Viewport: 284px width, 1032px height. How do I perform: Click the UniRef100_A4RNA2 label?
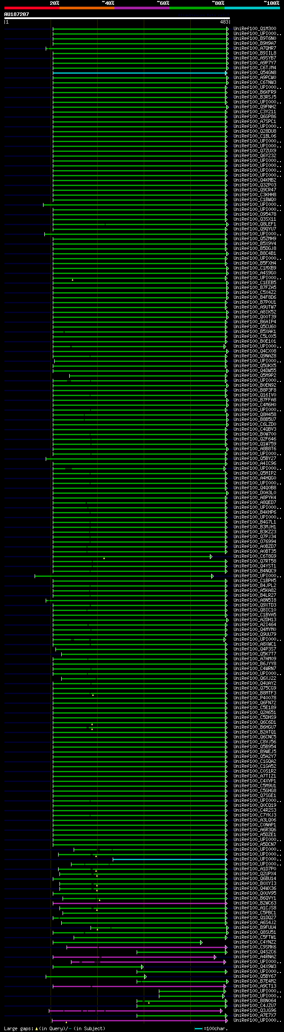255,957
